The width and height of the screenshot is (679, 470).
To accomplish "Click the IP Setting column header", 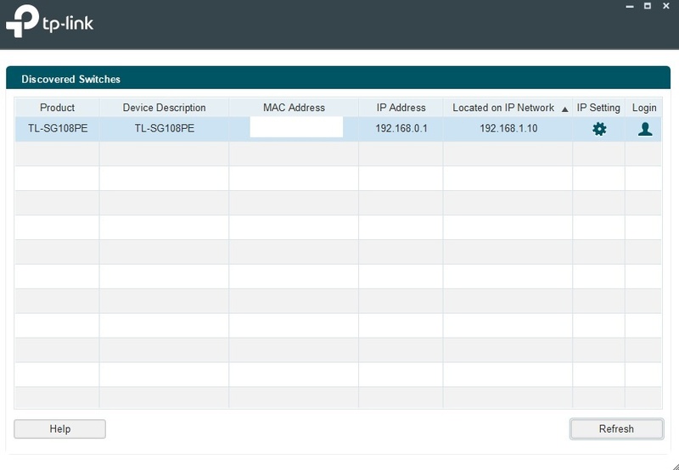I will [x=598, y=108].
